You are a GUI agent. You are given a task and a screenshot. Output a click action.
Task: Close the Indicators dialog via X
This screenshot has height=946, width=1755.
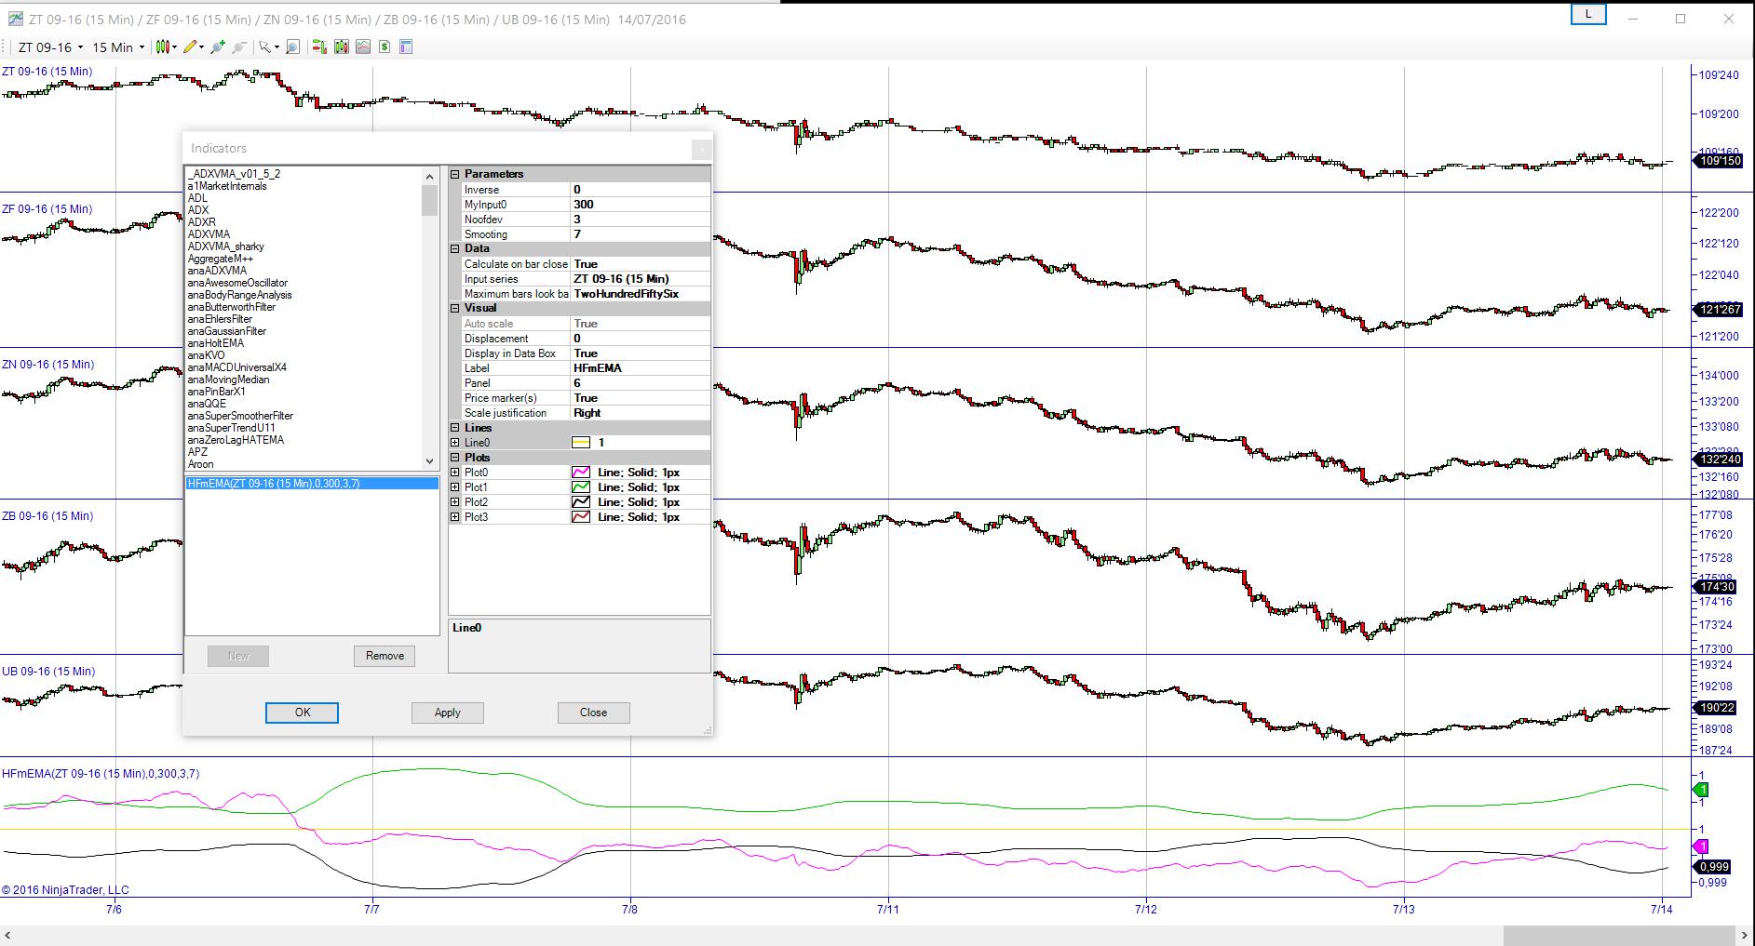tap(702, 149)
